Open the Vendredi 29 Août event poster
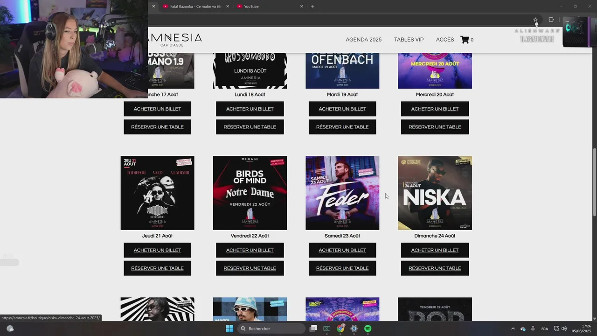The image size is (597, 336). click(x=435, y=309)
